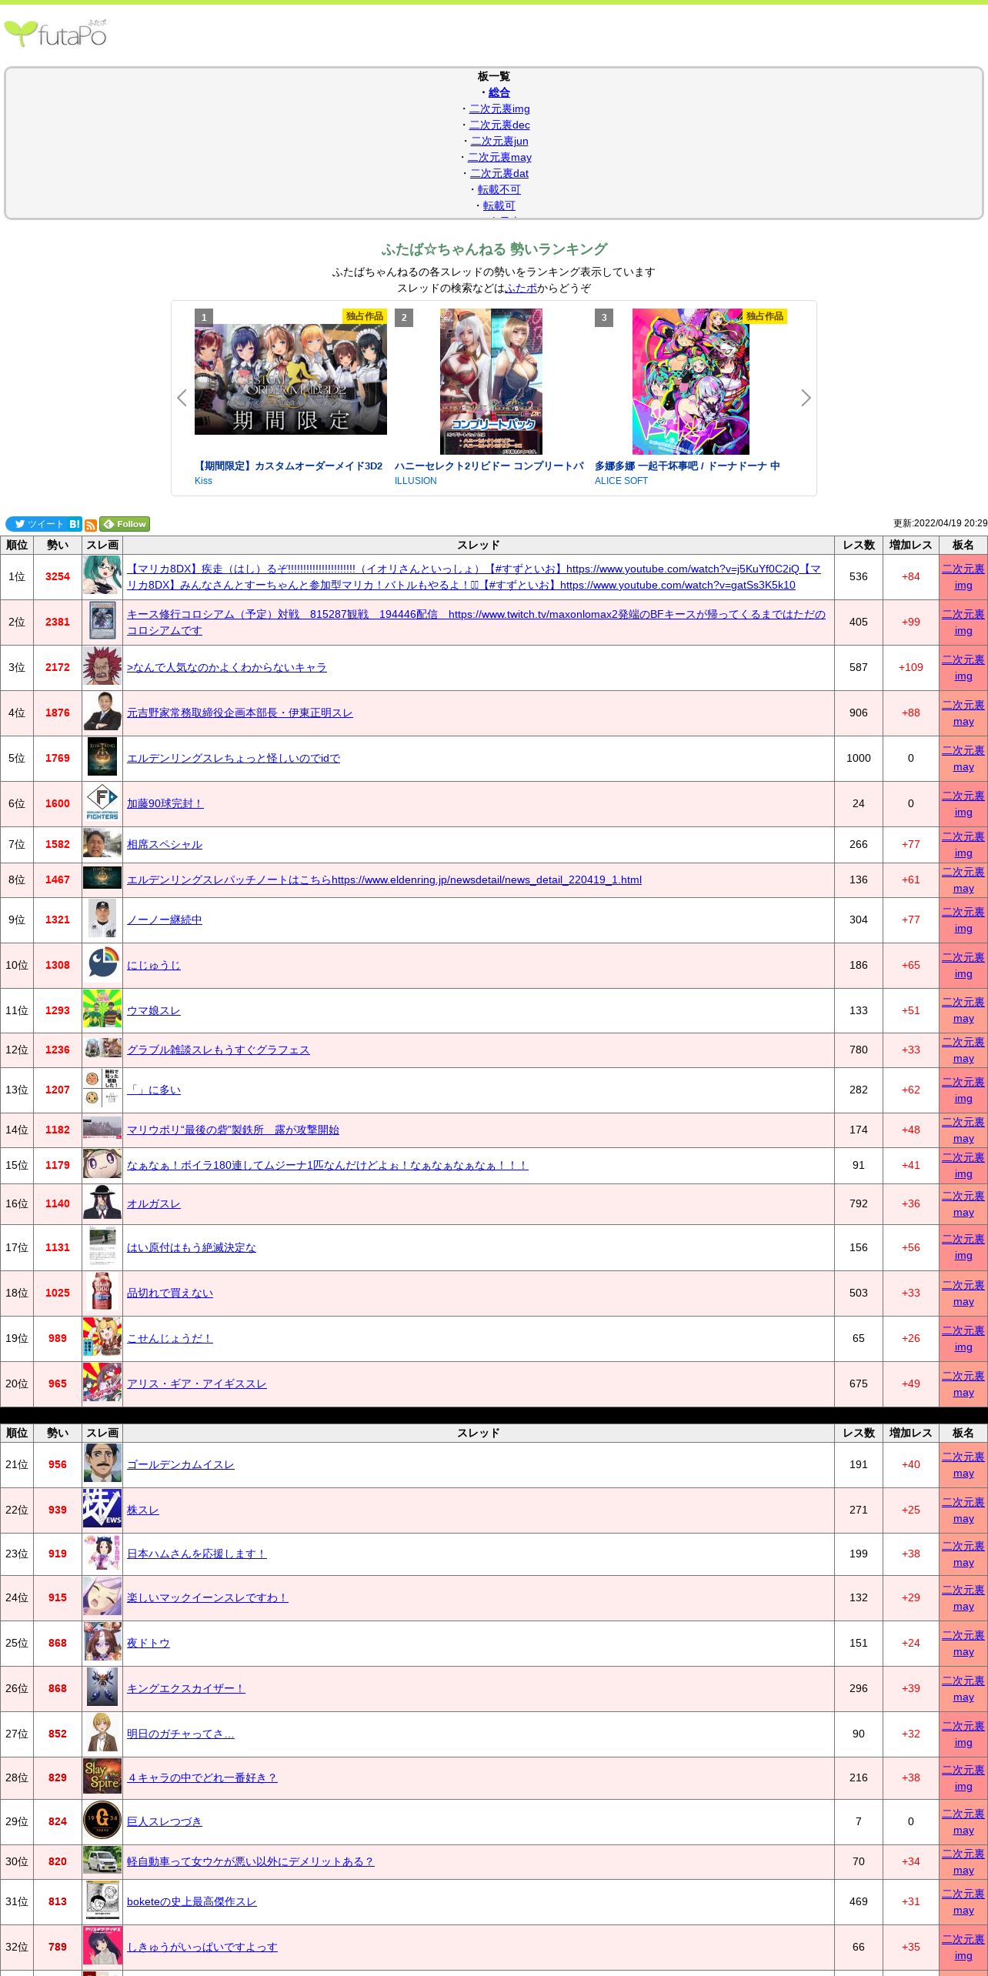Open the orange RSS feed icon
Viewport: 988px width, 1976px height.
click(91, 525)
